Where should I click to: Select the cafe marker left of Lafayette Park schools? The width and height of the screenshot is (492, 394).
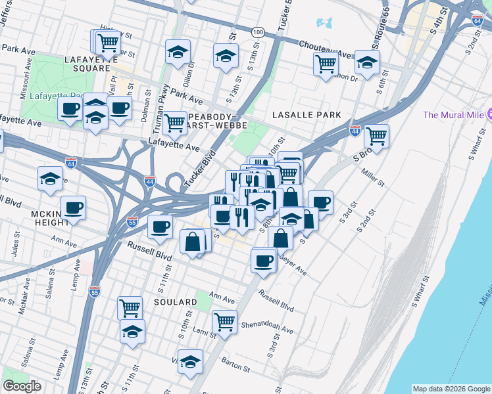coord(70,109)
